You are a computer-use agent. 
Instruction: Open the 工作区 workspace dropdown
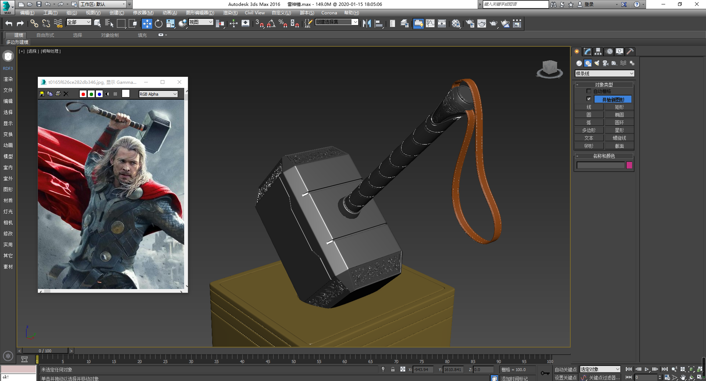click(x=103, y=4)
